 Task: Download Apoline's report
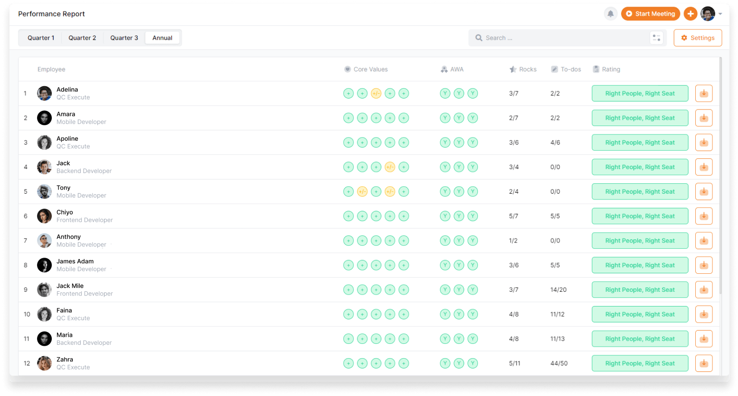coord(704,143)
